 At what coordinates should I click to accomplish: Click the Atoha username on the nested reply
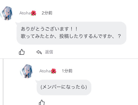tap(45, 71)
